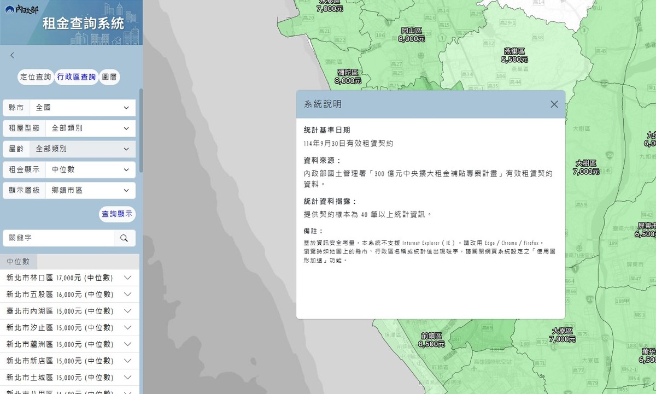The height and width of the screenshot is (394, 656).
Task: Switch to the 圖層 tab
Action: (109, 77)
